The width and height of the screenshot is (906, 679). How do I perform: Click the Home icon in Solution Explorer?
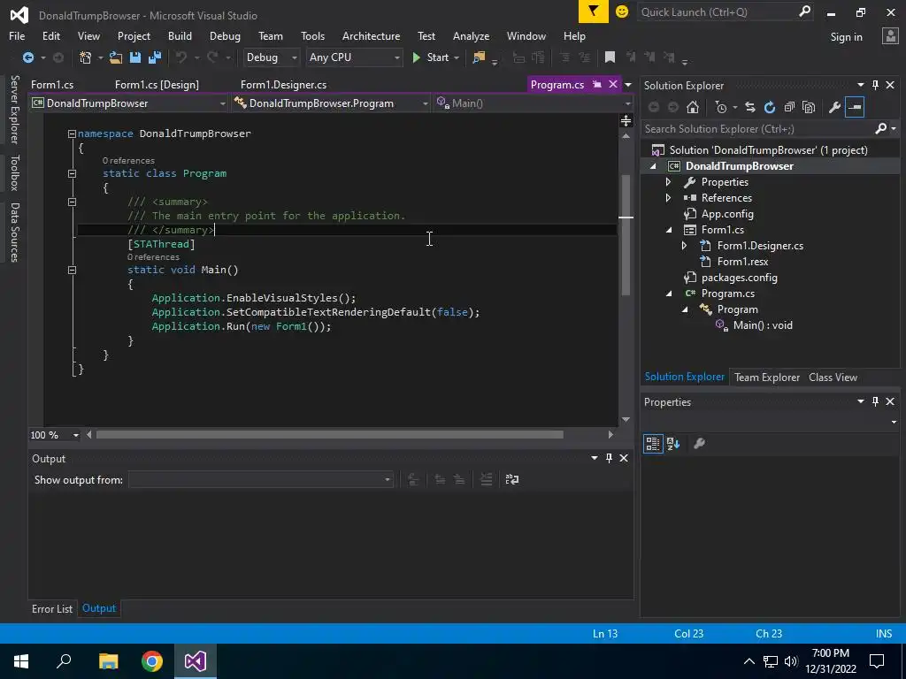(x=692, y=107)
